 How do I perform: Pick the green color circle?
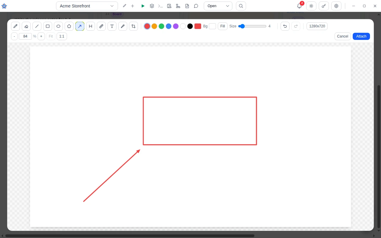tap(161, 26)
